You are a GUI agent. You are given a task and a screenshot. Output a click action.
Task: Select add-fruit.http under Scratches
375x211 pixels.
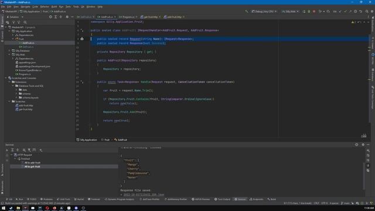(x=26, y=105)
